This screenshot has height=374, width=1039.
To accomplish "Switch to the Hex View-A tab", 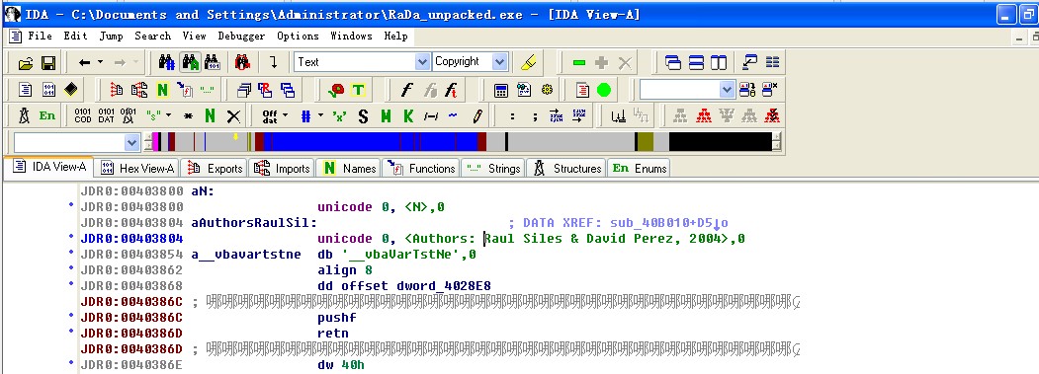I will (137, 168).
